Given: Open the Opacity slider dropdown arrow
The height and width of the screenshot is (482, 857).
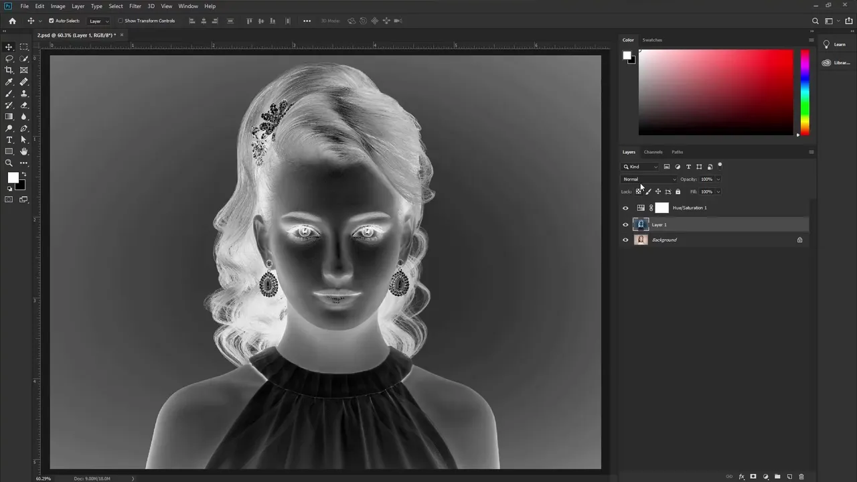Looking at the screenshot, I should pos(718,179).
